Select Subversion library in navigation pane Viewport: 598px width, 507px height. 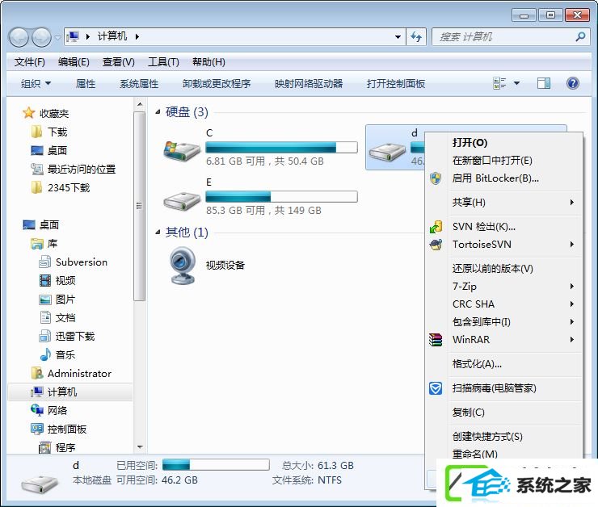[x=82, y=262]
